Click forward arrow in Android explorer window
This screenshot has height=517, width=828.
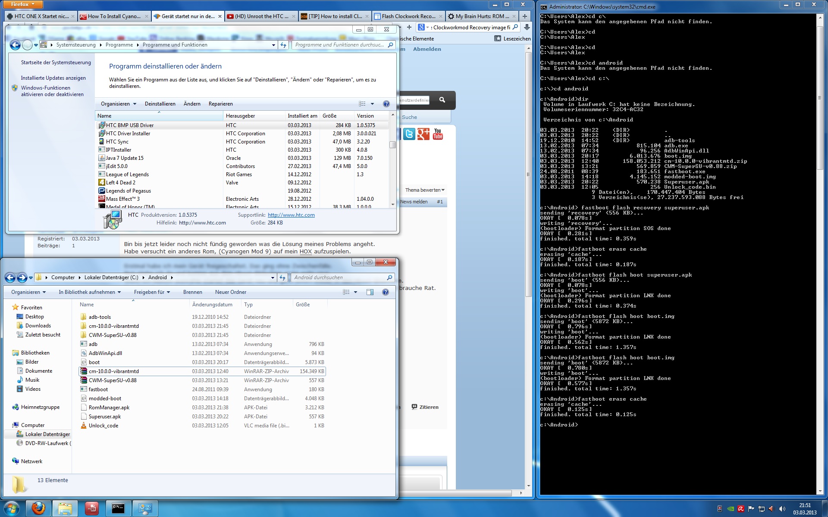click(22, 277)
